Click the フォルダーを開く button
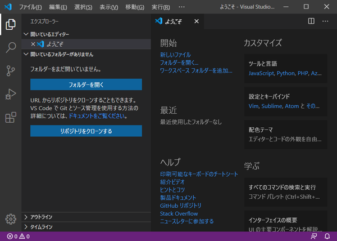 (86, 84)
